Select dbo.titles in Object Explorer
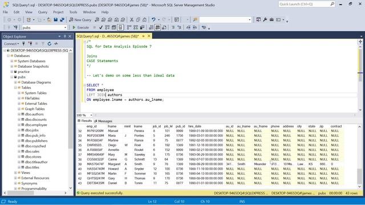This screenshot has height=205, width=365. coord(32,167)
